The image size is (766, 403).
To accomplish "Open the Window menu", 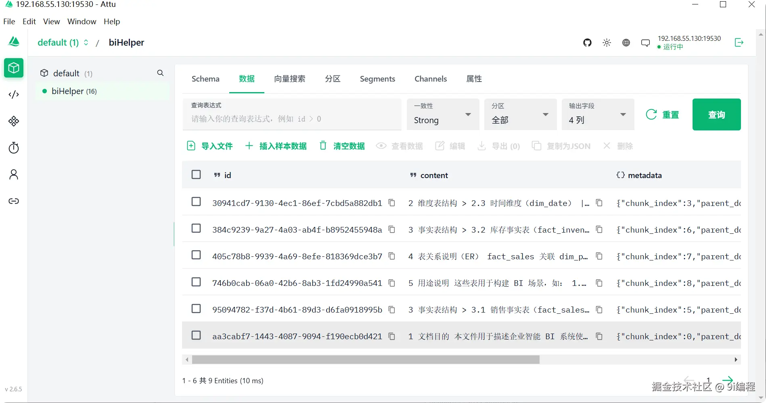I will [x=82, y=21].
